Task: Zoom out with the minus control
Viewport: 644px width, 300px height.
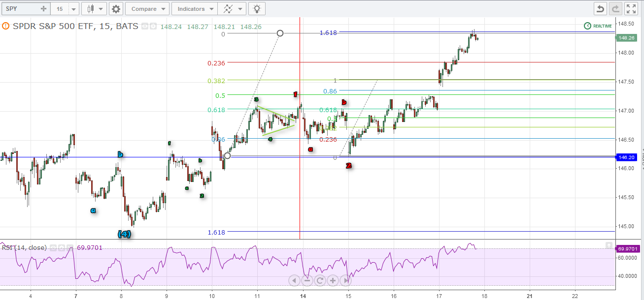Action: 307,281
